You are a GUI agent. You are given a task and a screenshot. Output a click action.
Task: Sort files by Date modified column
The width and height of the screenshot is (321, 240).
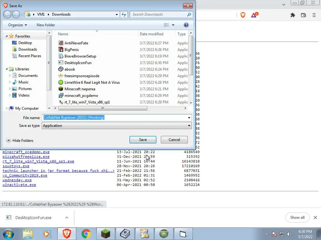151,34
